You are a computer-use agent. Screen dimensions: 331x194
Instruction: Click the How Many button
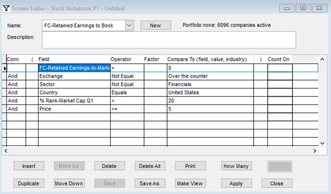(x=236, y=166)
